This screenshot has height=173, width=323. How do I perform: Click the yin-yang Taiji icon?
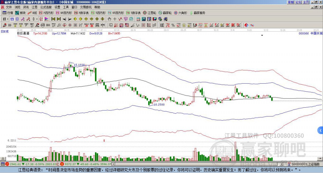click(246, 25)
